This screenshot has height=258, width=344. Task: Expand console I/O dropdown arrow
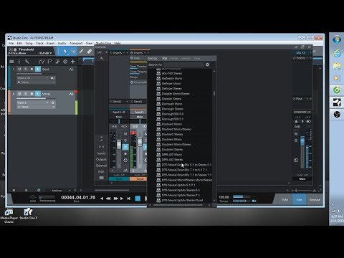106,52
